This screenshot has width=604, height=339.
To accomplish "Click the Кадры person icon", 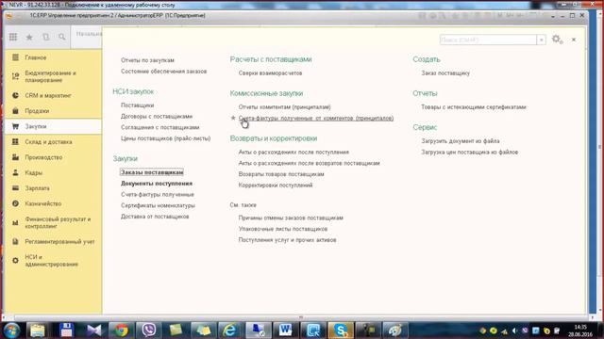I will pos(15,172).
